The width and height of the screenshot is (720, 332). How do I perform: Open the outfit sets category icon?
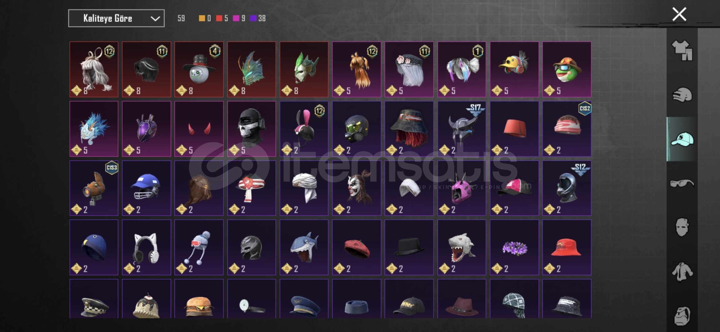682,51
